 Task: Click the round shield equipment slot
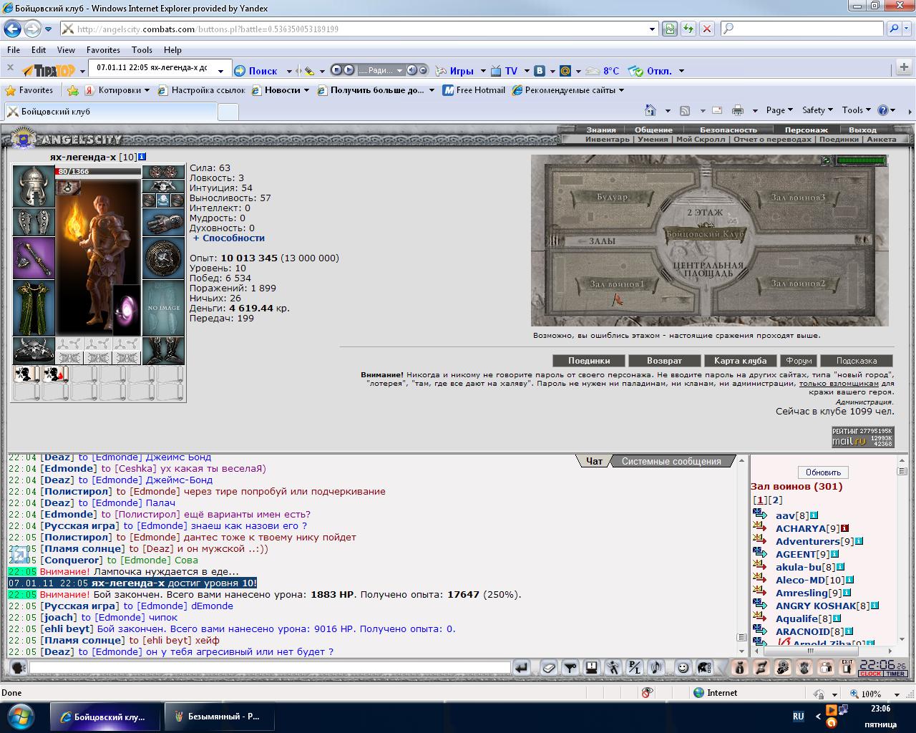click(163, 258)
